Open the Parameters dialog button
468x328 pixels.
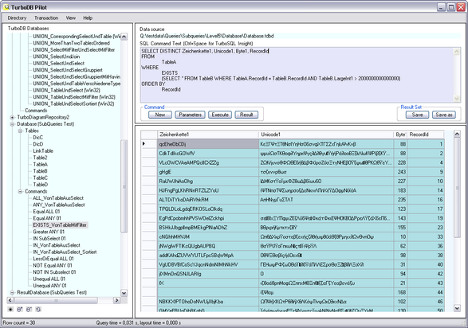[x=190, y=115]
